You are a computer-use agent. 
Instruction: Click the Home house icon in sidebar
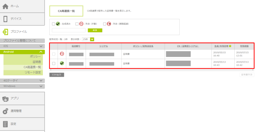coord(5,6)
